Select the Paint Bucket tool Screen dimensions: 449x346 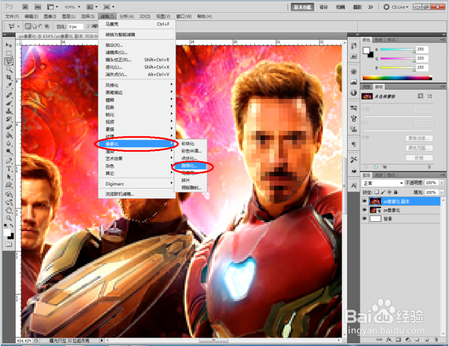click(9, 135)
